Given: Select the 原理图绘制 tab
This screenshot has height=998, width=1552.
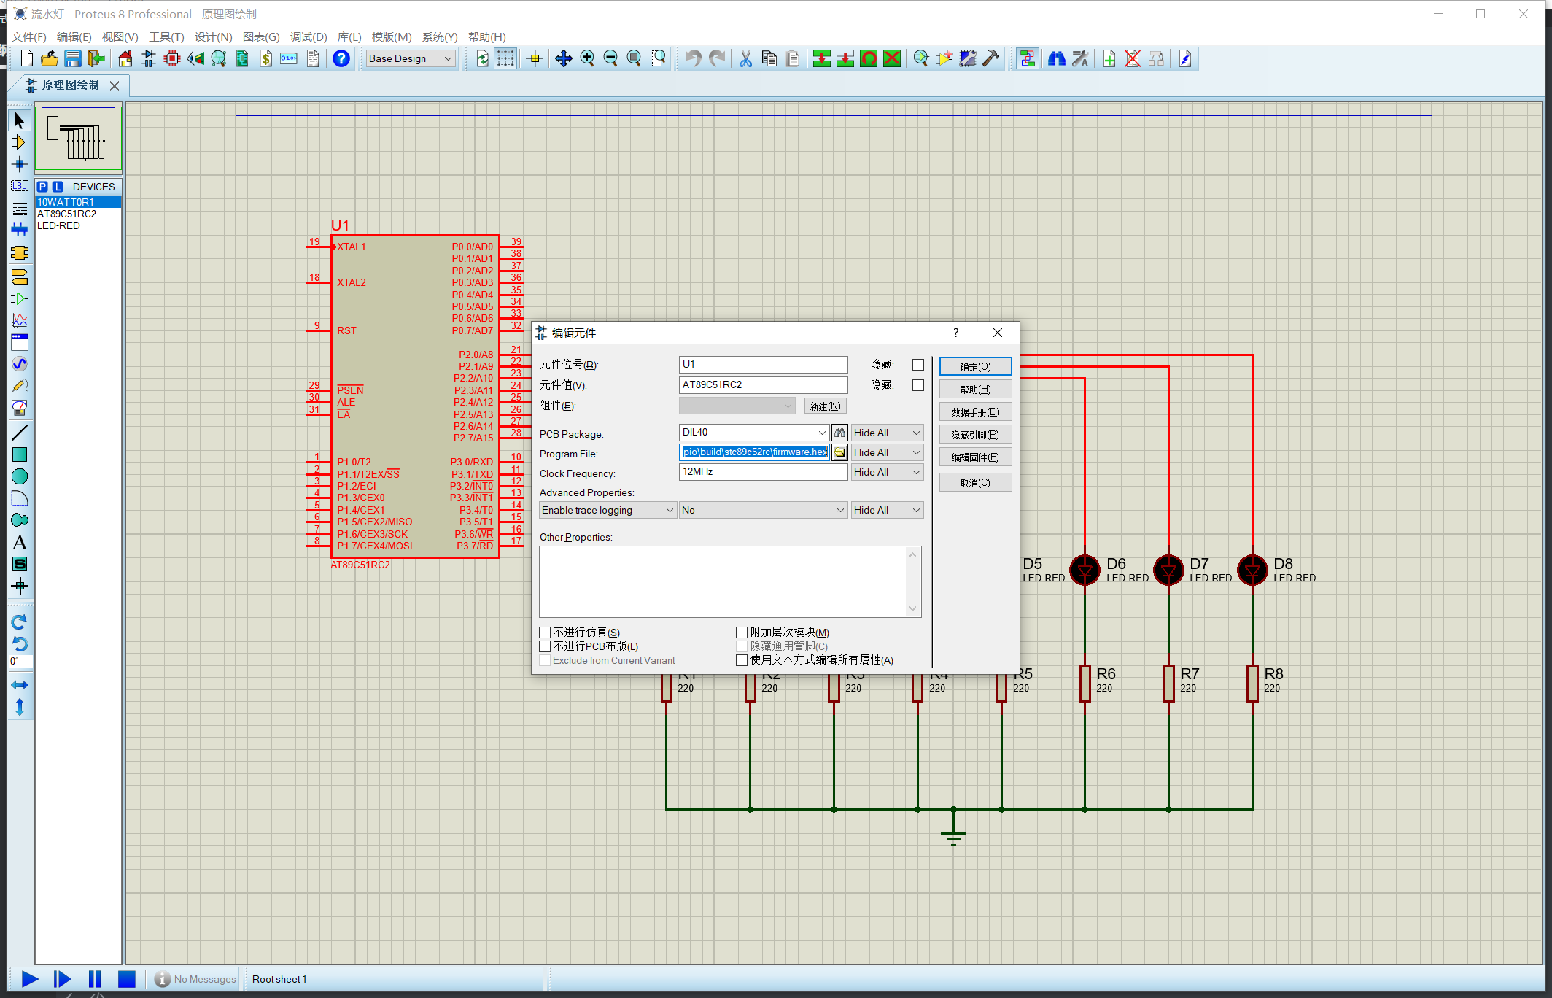Looking at the screenshot, I should (x=70, y=85).
